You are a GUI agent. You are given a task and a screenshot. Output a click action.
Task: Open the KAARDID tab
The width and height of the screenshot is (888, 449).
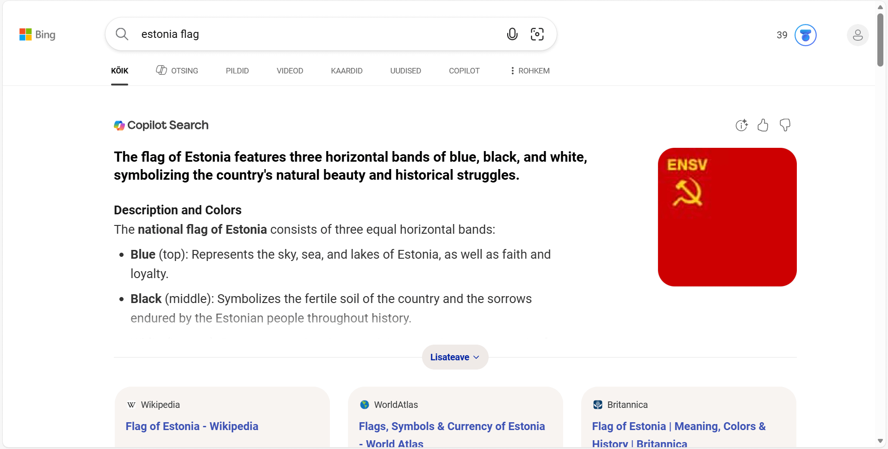click(347, 71)
